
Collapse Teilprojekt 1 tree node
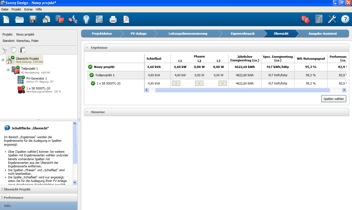click(8, 70)
